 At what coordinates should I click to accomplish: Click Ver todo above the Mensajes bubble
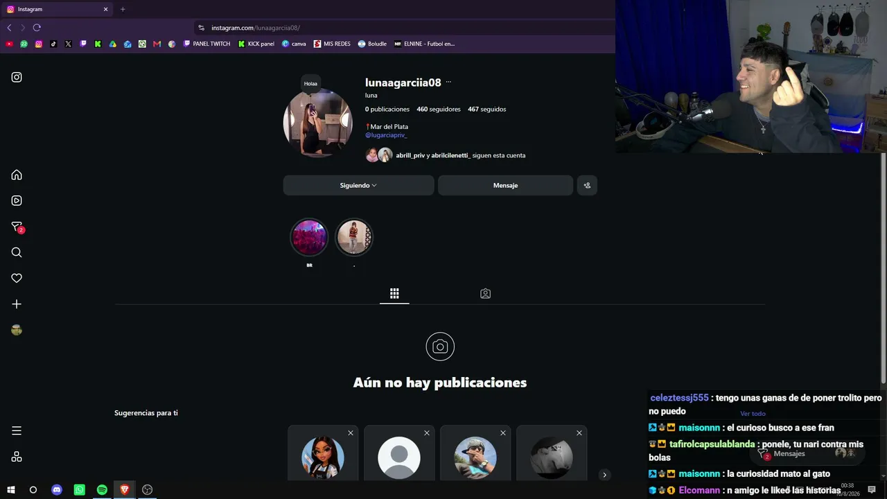[753, 414]
